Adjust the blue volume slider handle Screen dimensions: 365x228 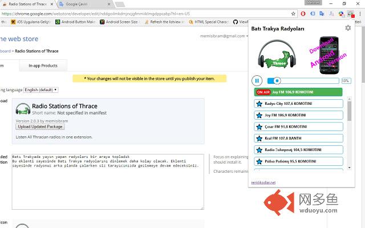277,81
